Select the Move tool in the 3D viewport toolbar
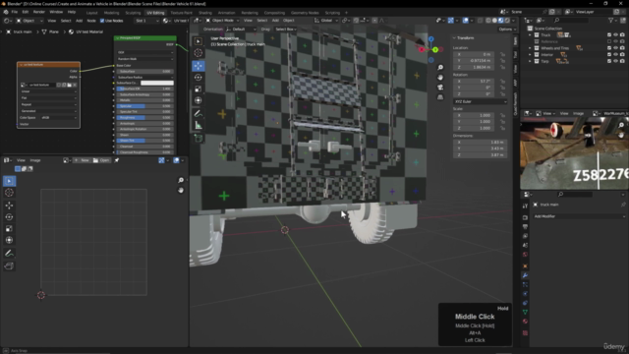Screen dimensions: 629x354 pyautogui.click(x=199, y=66)
